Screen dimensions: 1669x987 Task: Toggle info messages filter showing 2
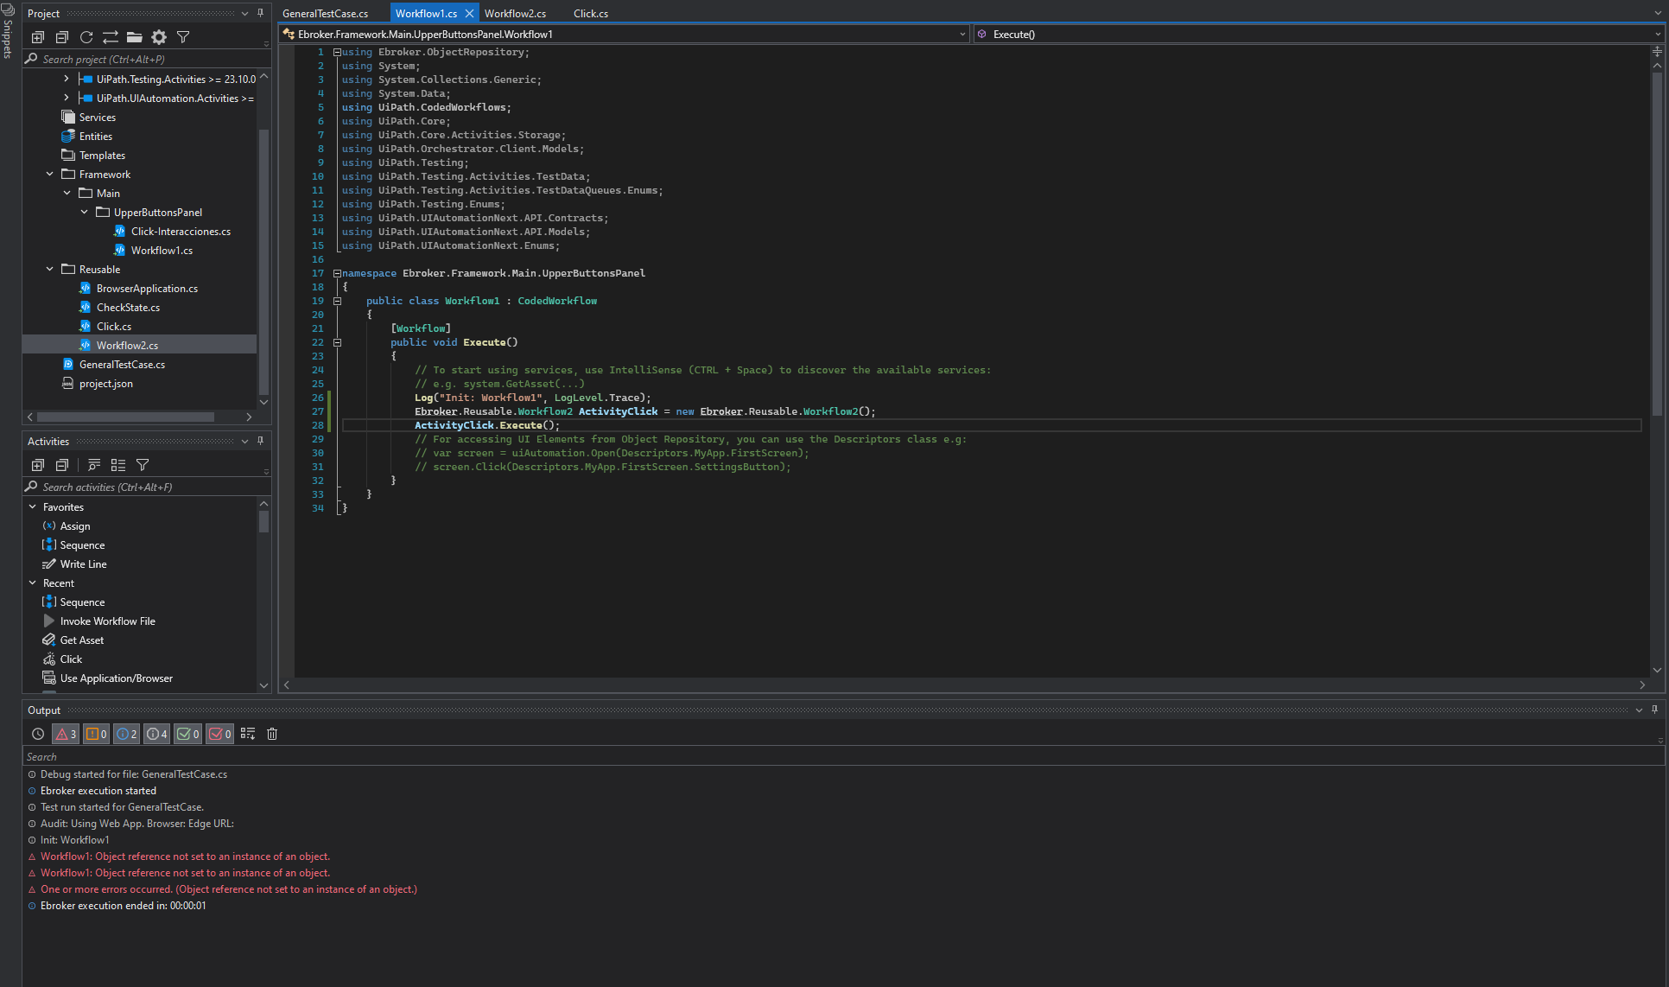point(126,734)
